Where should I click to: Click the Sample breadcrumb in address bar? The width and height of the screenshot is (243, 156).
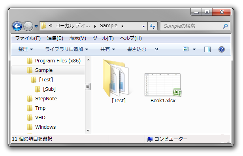[x=109, y=26]
